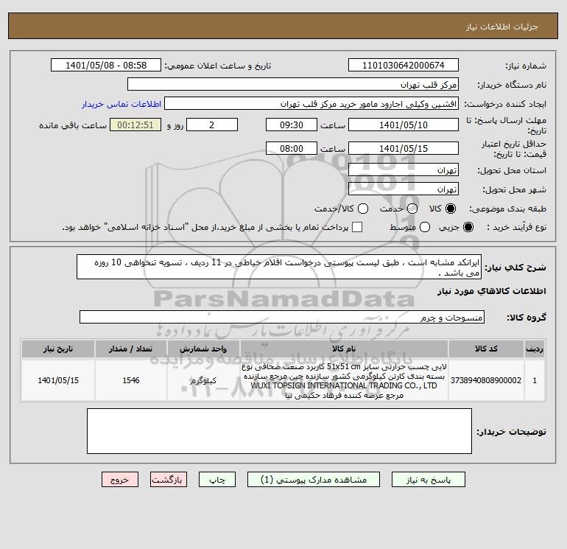Click the general description text box
The height and width of the screenshot is (549, 567).
[x=279, y=267]
